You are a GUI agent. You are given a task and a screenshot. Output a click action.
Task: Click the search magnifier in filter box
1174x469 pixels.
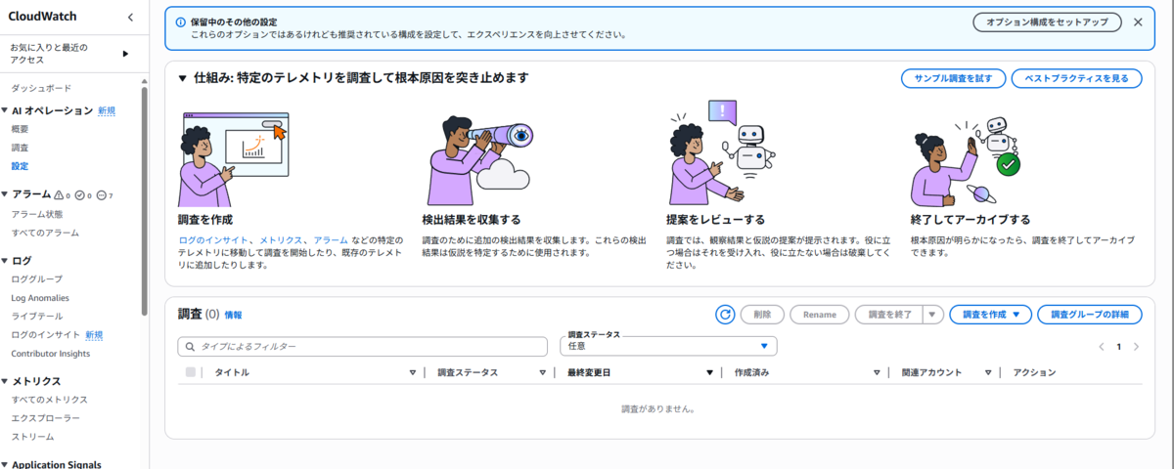click(x=190, y=347)
